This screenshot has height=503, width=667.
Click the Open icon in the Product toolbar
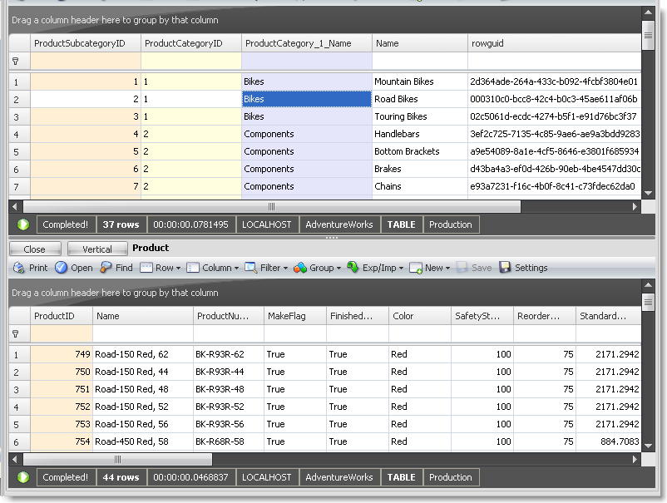coord(62,268)
